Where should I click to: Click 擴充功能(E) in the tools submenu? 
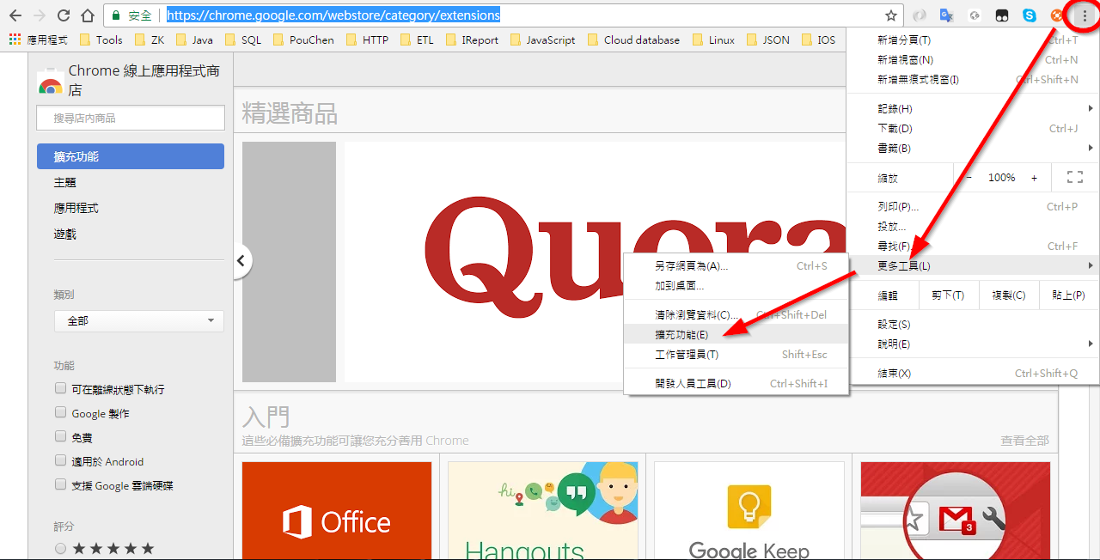click(x=736, y=334)
